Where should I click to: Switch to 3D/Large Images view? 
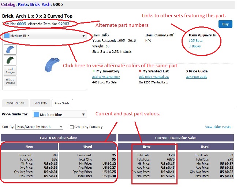[x=10, y=81]
